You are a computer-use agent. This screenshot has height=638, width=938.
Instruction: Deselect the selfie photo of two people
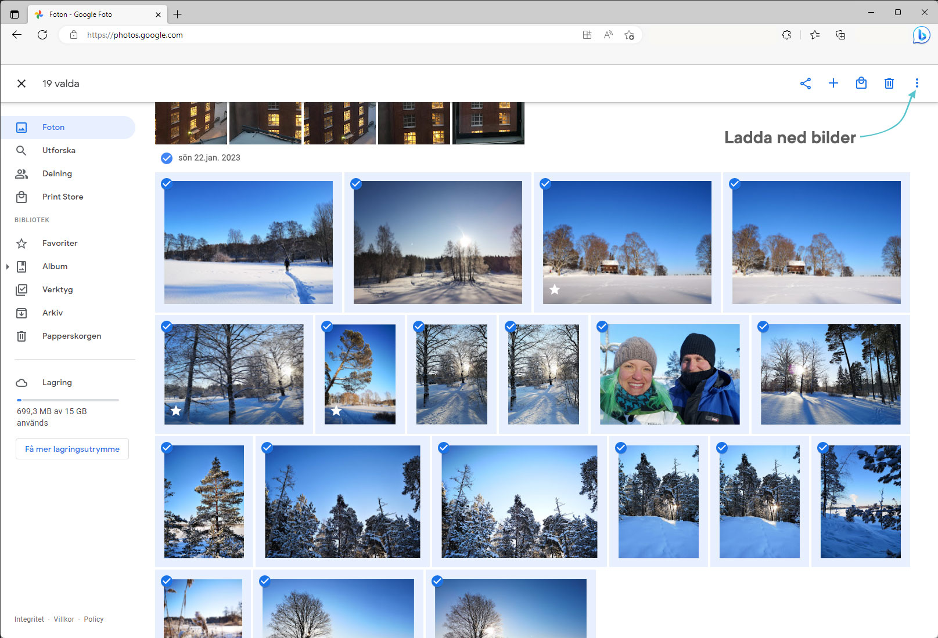click(x=602, y=327)
